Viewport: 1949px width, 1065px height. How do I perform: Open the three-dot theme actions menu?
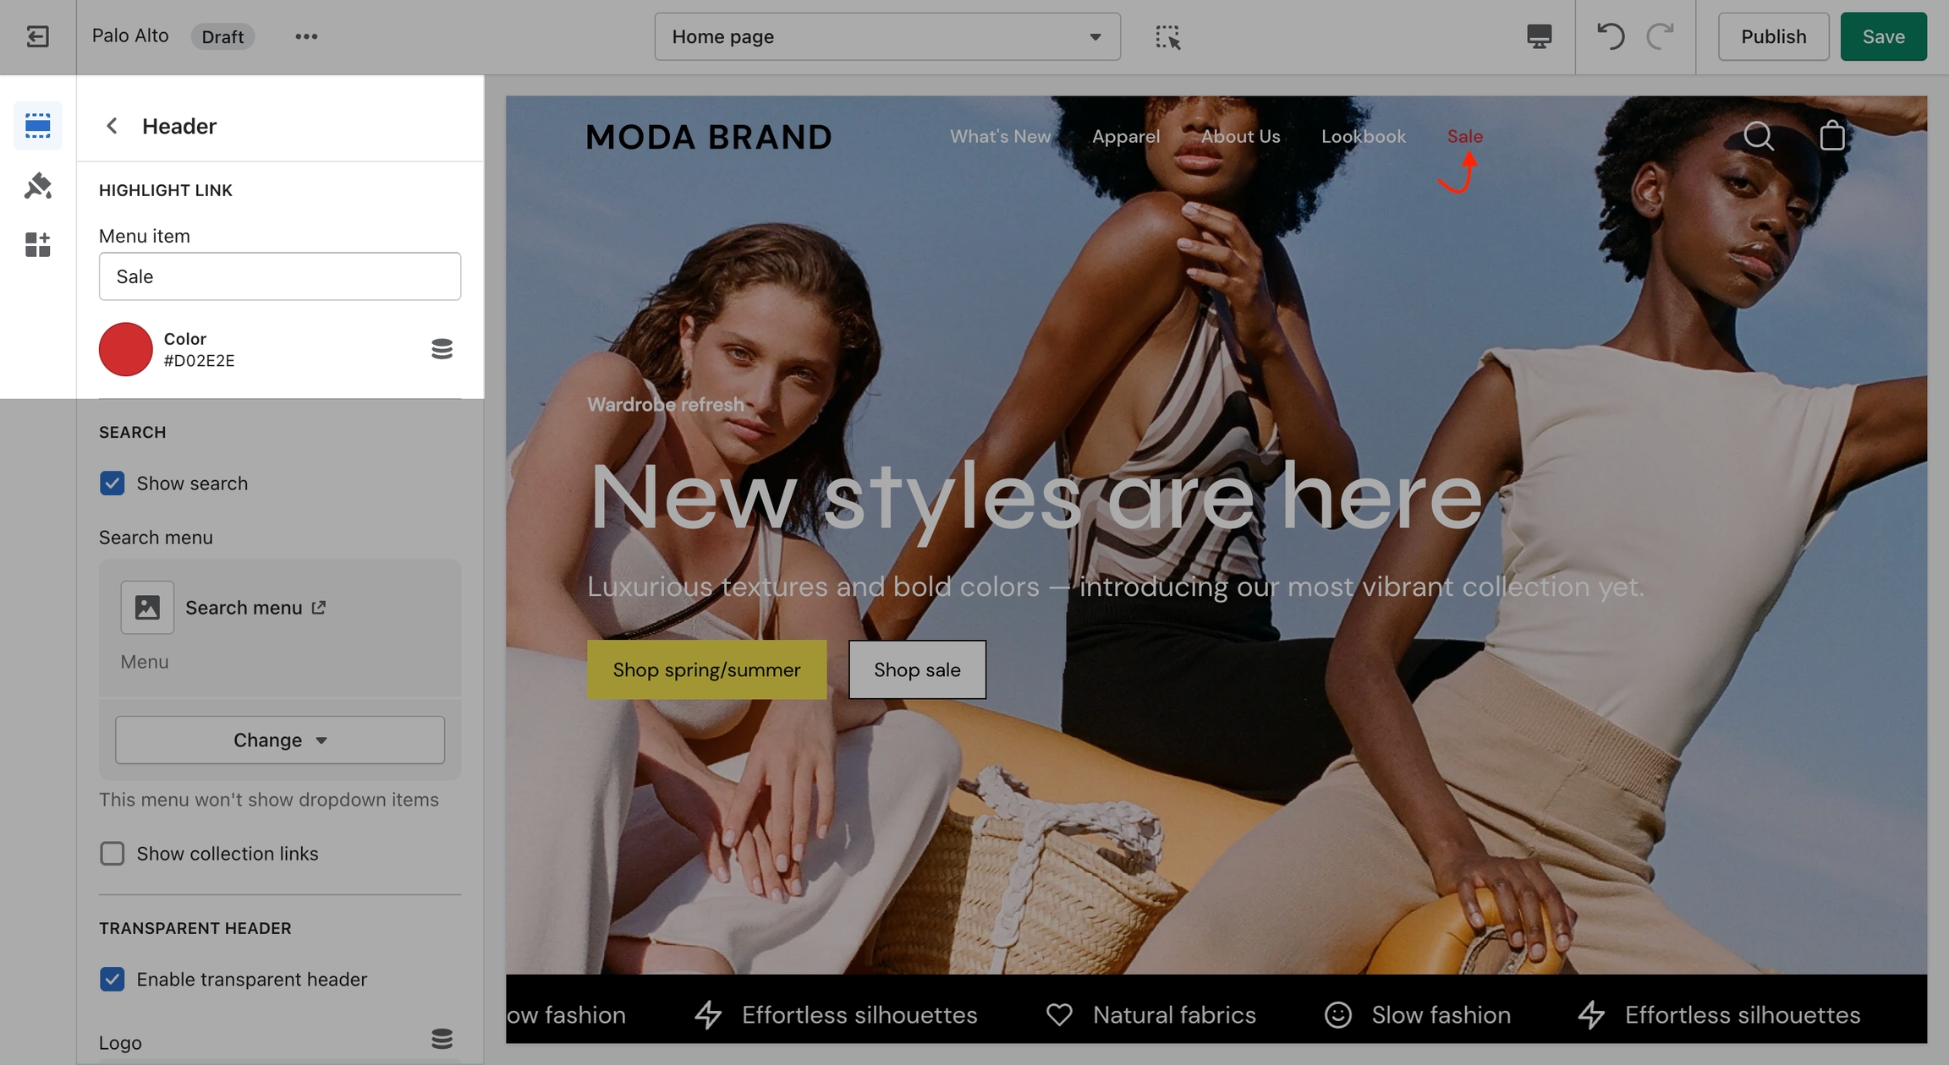click(x=306, y=36)
